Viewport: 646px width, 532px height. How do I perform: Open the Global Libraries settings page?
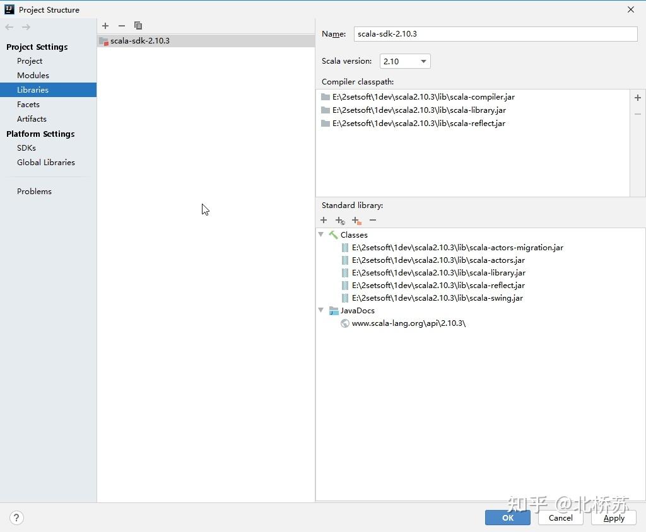click(x=46, y=162)
